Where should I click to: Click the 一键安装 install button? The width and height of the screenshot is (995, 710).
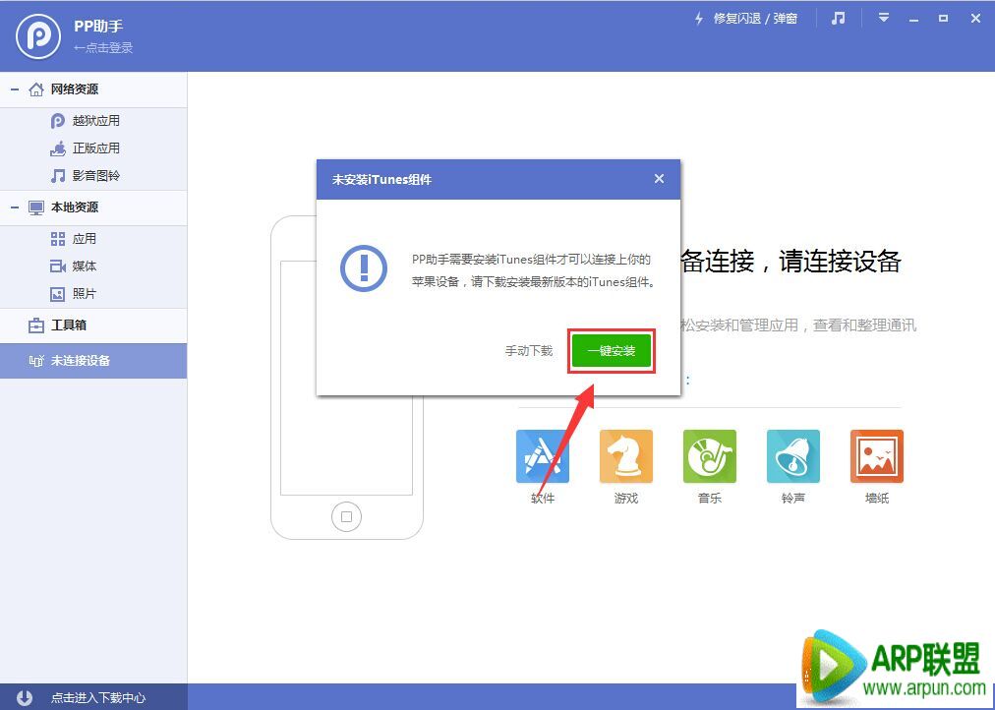611,350
